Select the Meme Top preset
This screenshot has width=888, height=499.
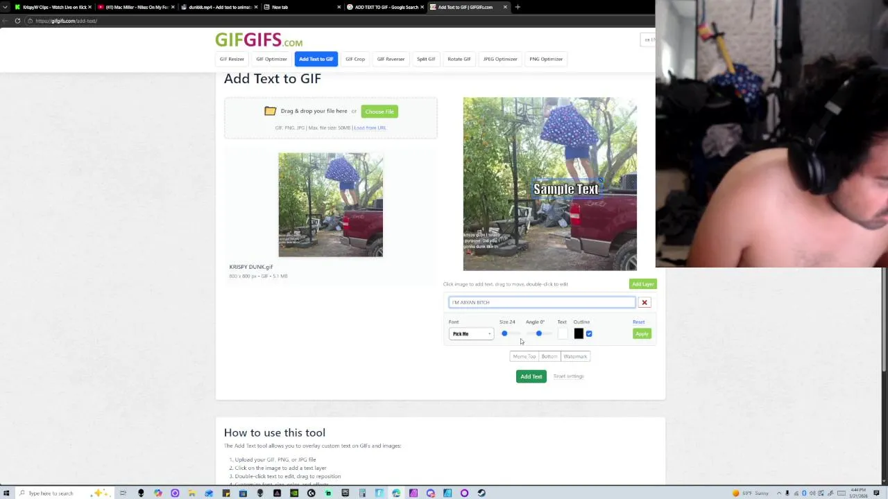524,356
